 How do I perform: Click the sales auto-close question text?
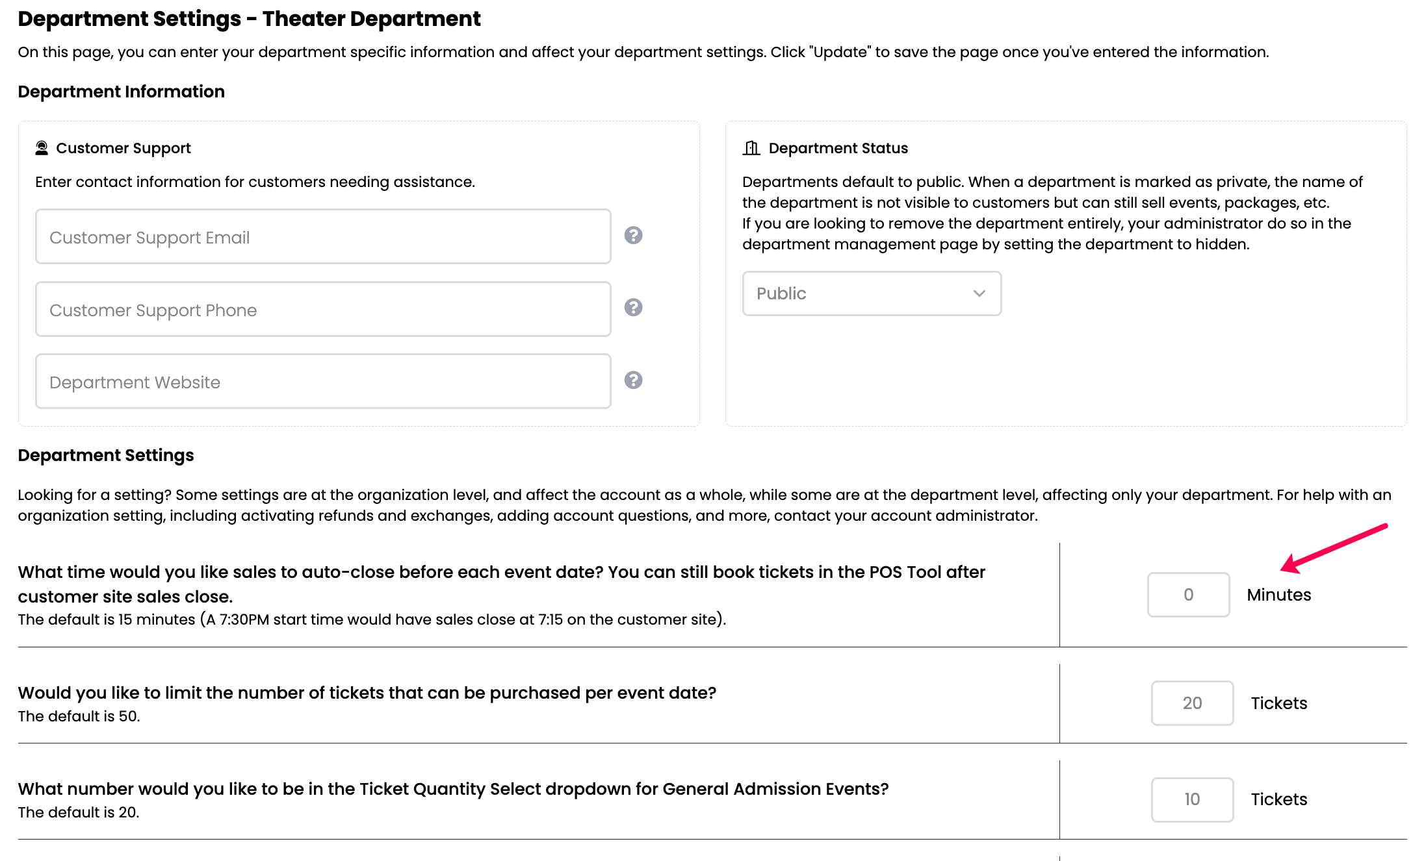pyautogui.click(x=502, y=584)
